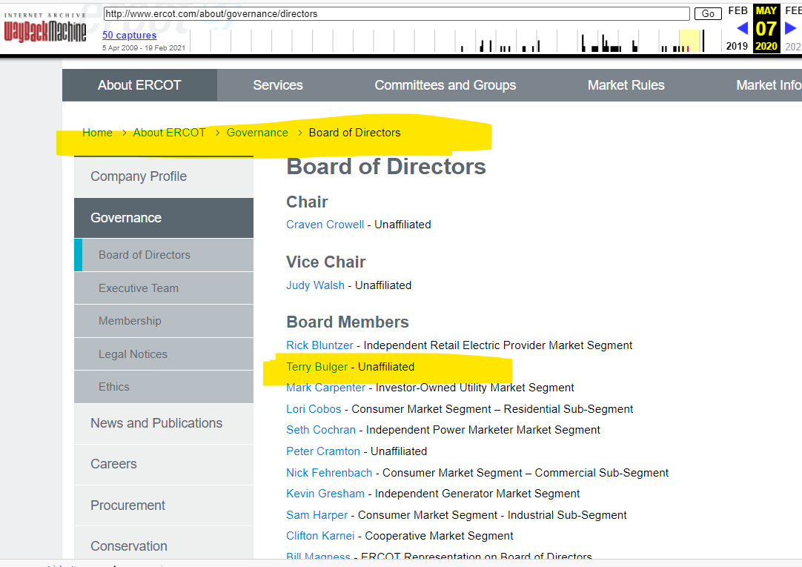Click the About ERCOT breadcrumb link
The image size is (802, 567).
click(x=169, y=133)
